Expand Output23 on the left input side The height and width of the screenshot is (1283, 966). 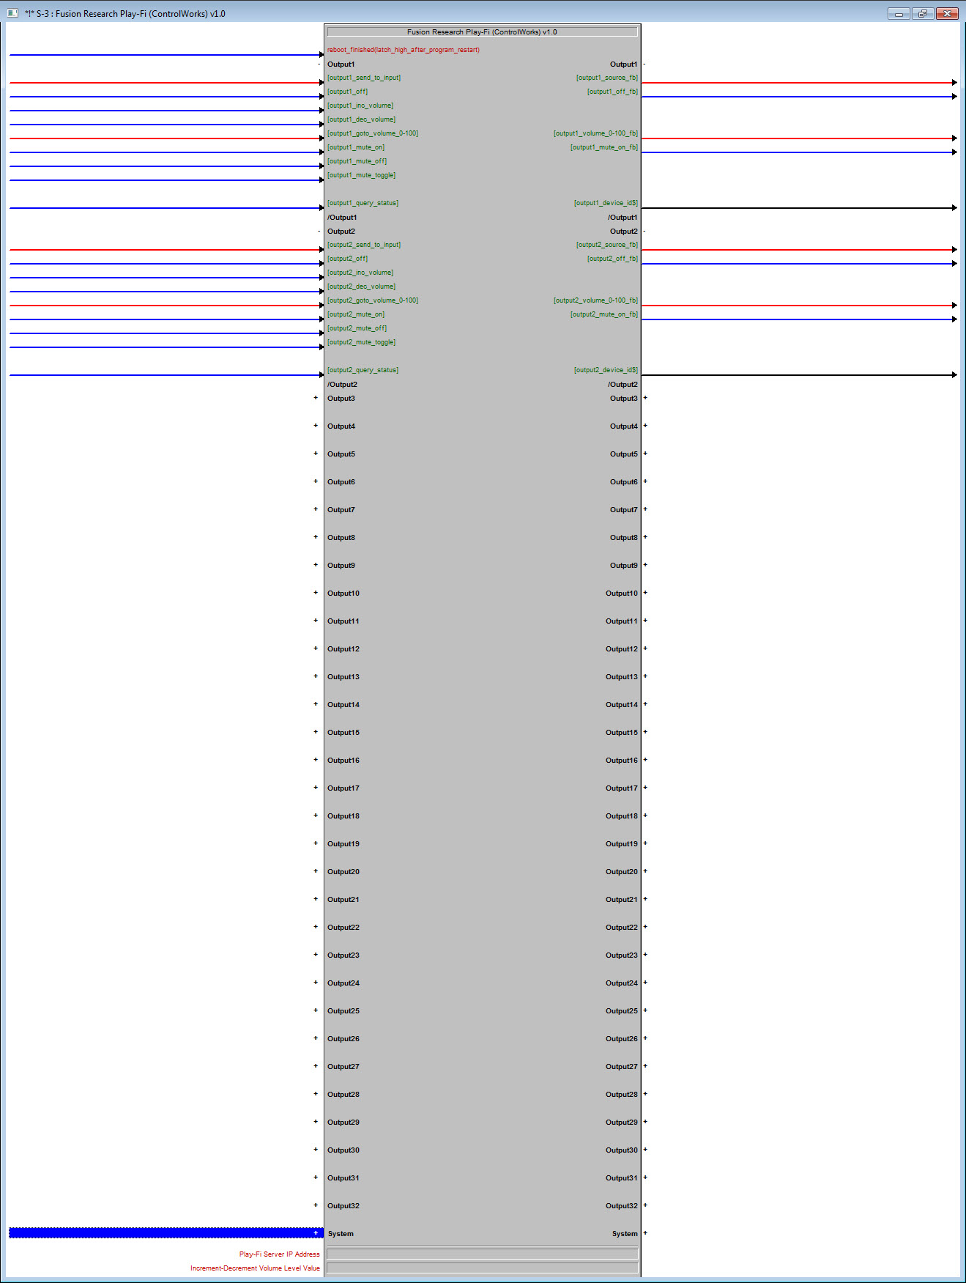(x=316, y=955)
